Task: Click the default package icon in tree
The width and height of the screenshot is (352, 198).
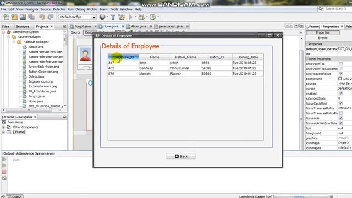Action: [20, 42]
